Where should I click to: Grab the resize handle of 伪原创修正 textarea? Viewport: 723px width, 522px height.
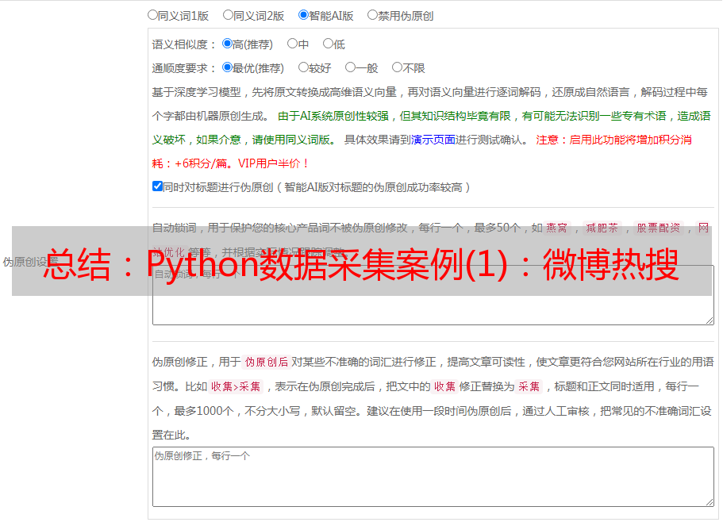tap(710, 502)
